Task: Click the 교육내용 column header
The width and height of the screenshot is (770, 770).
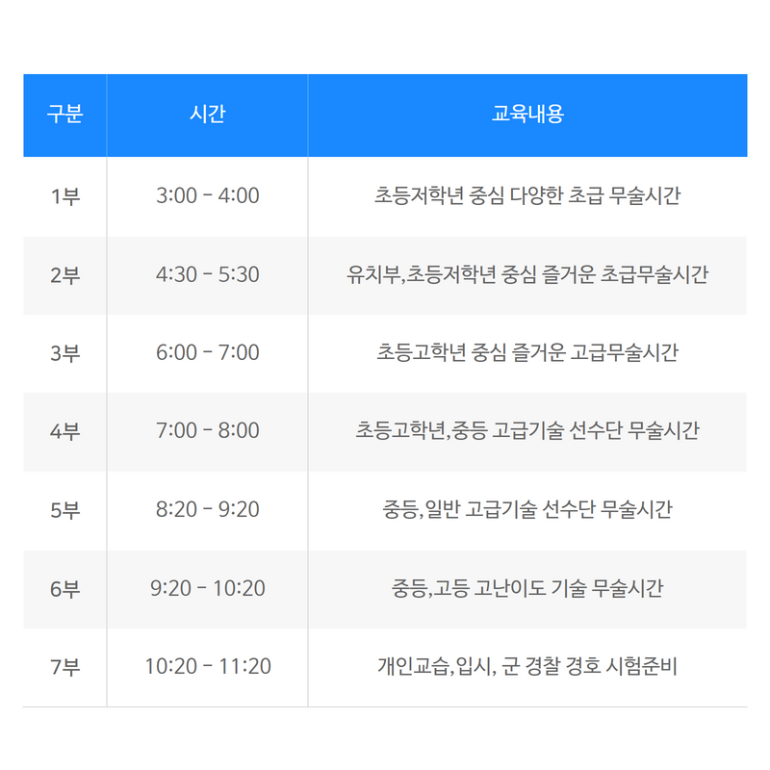Action: (x=527, y=115)
